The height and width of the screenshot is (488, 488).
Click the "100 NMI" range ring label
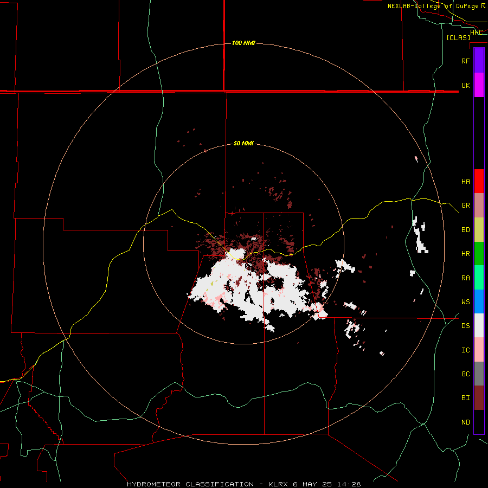(x=243, y=43)
